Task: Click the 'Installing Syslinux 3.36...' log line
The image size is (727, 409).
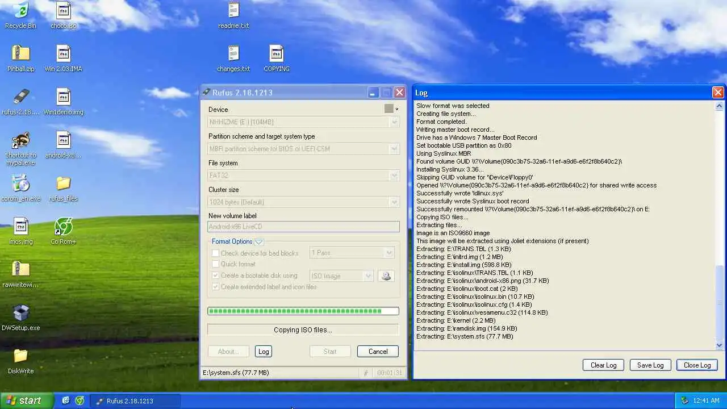Action: pos(450,169)
